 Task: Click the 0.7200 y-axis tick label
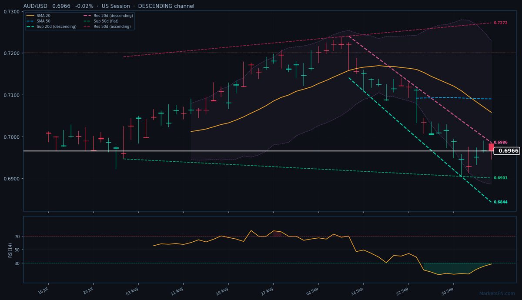coord(11,53)
